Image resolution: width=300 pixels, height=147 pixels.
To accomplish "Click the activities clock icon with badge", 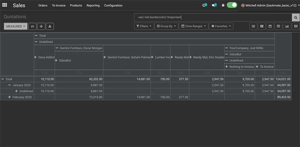I will coord(205,5).
